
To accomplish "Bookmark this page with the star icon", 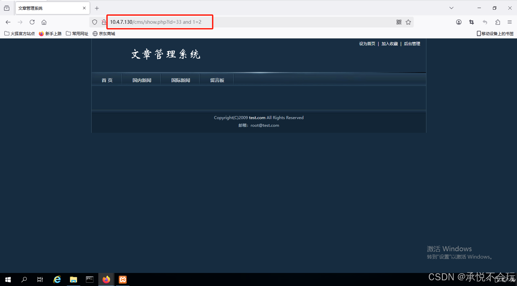I will 408,22.
